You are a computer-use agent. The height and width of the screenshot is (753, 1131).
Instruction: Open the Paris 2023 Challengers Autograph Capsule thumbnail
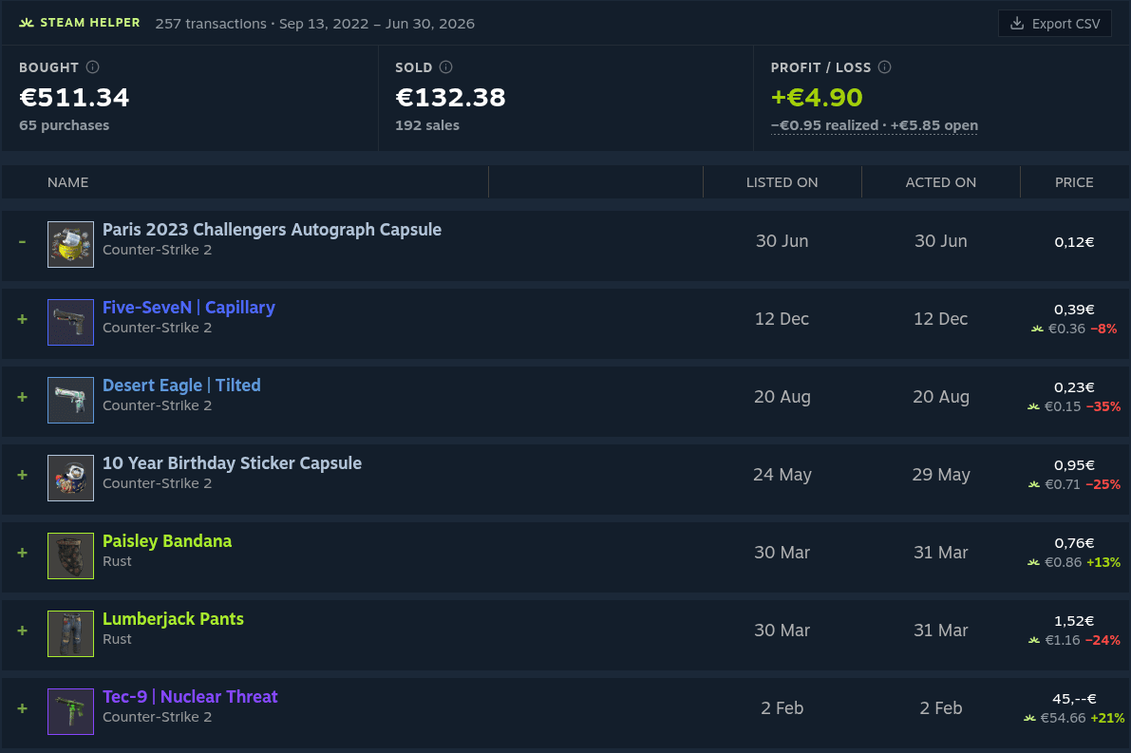[70, 244]
